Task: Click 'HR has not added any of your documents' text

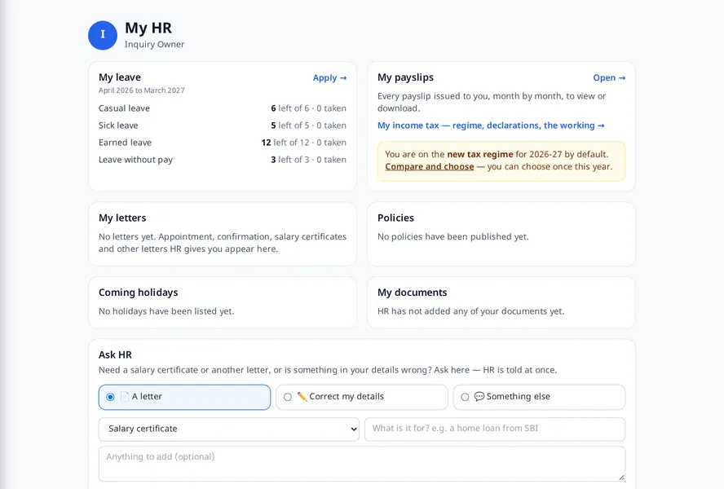Action: (x=470, y=311)
